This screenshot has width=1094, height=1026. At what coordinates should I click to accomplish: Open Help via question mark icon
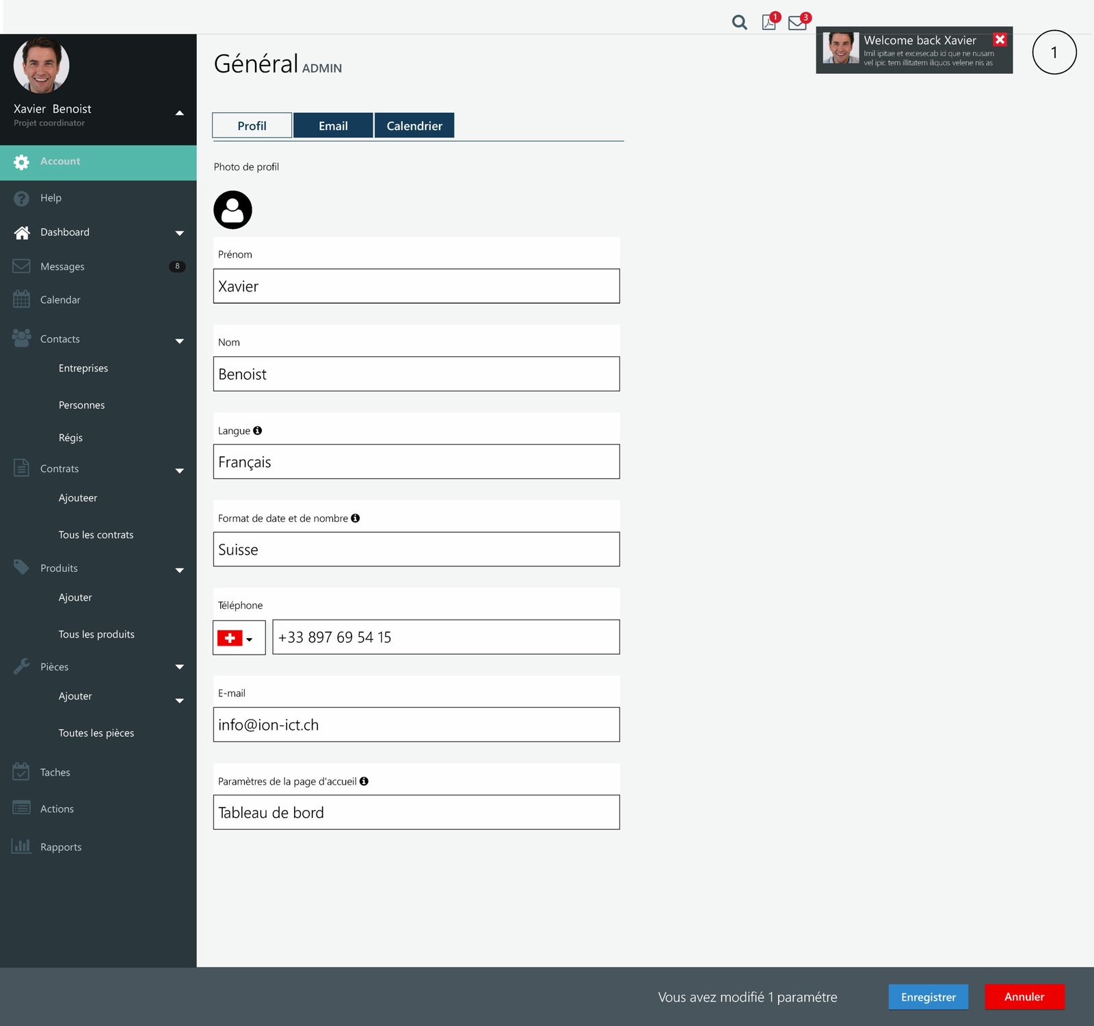(x=21, y=198)
